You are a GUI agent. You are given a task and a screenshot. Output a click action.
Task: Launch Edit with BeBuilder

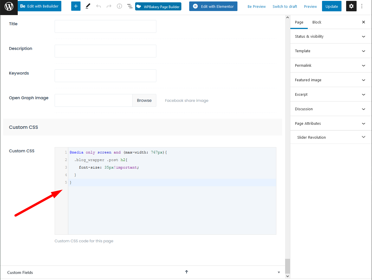coord(40,6)
